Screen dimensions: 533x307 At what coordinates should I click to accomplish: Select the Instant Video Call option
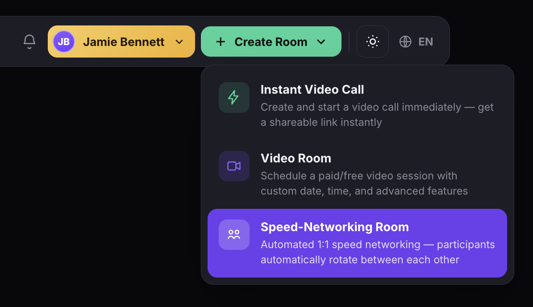357,106
